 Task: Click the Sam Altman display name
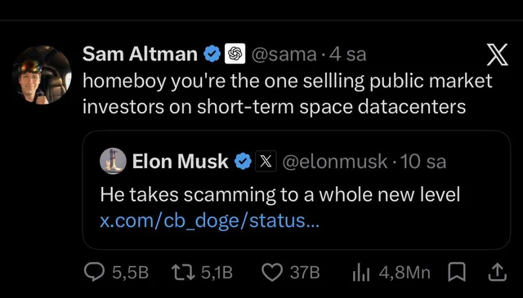tap(140, 54)
